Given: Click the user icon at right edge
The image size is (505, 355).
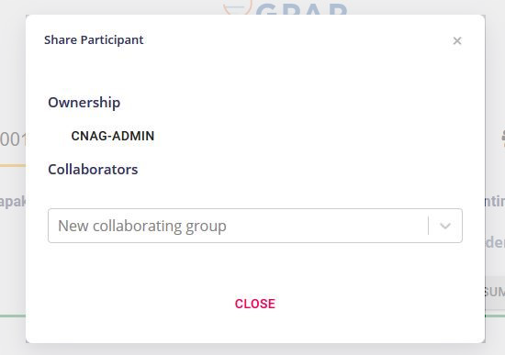Looking at the screenshot, I should coord(503,139).
